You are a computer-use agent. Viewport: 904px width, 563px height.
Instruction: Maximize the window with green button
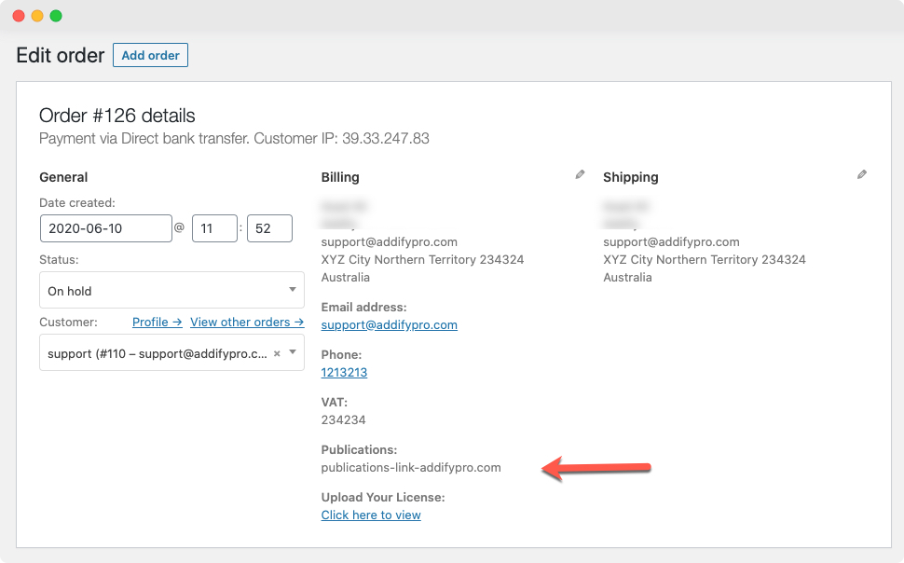(x=56, y=16)
